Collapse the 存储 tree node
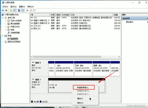This screenshot has height=108, width=148. [x=3, y=36]
